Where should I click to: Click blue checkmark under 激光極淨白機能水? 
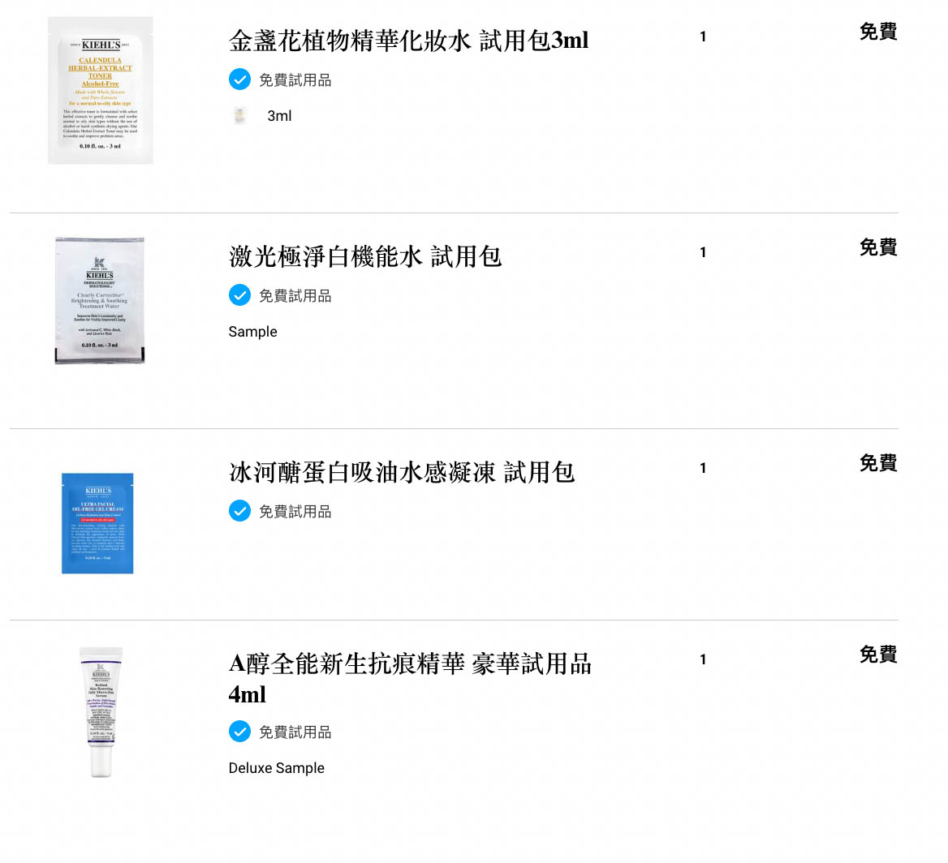[240, 295]
